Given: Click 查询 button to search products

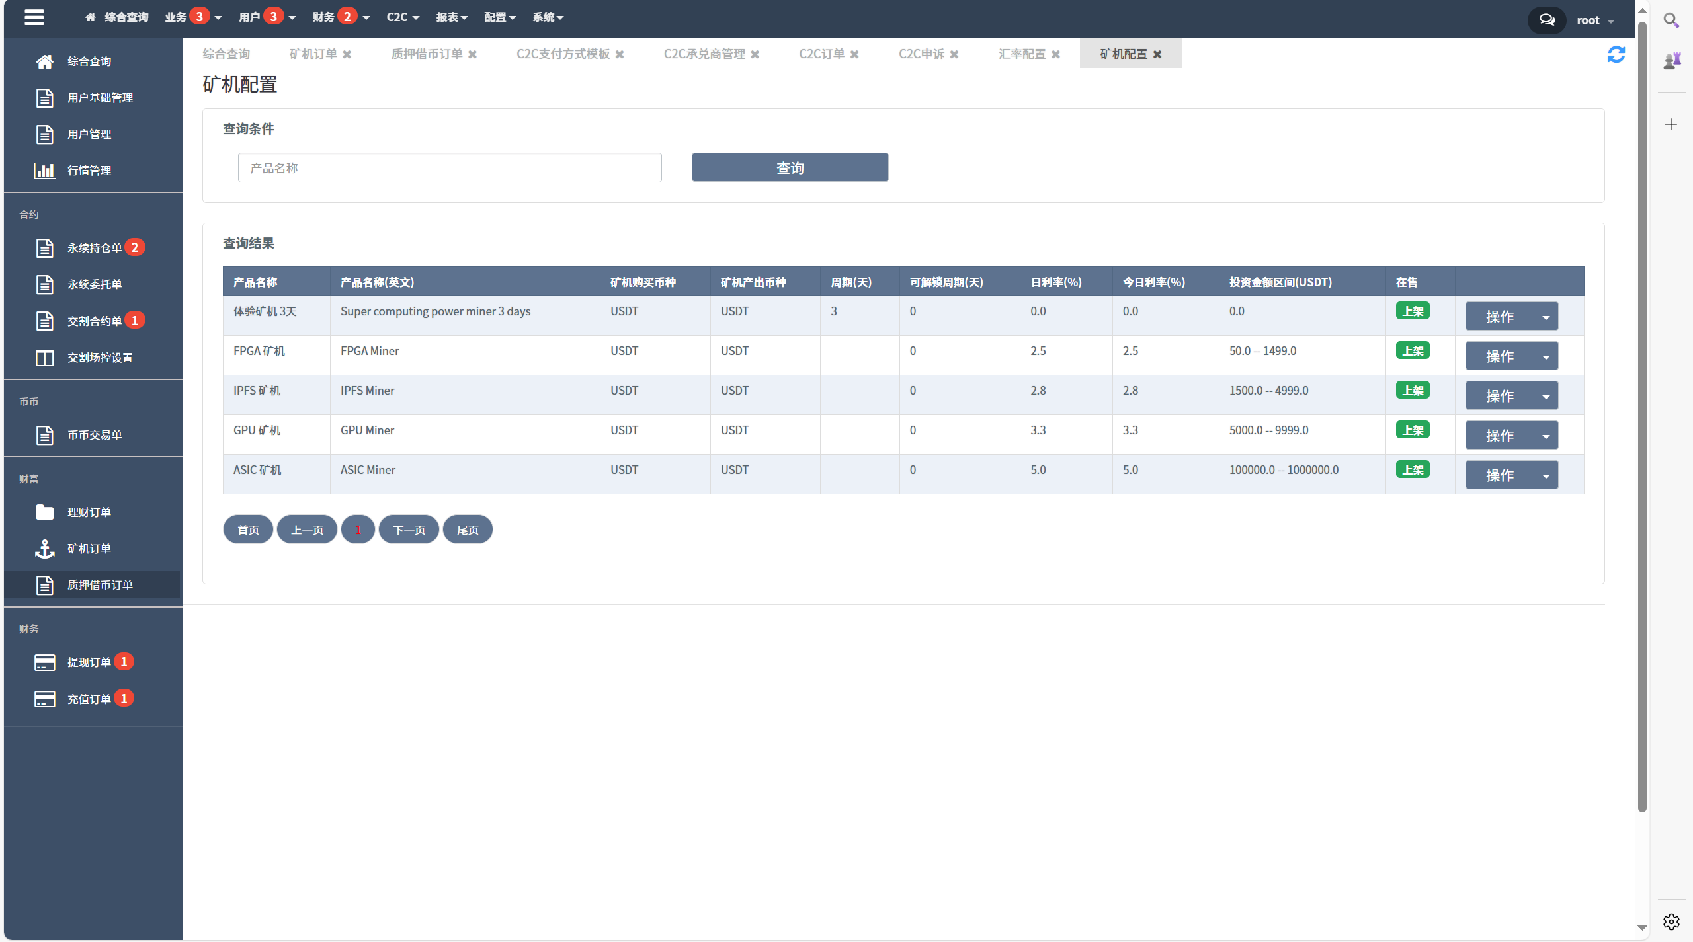Looking at the screenshot, I should (x=789, y=167).
